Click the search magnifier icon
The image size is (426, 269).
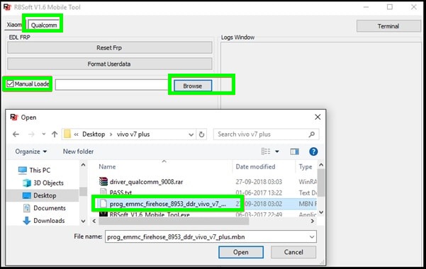(x=312, y=134)
